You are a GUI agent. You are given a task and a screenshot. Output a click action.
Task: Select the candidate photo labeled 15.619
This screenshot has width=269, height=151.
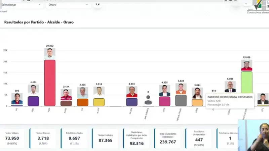[x=246, y=65]
